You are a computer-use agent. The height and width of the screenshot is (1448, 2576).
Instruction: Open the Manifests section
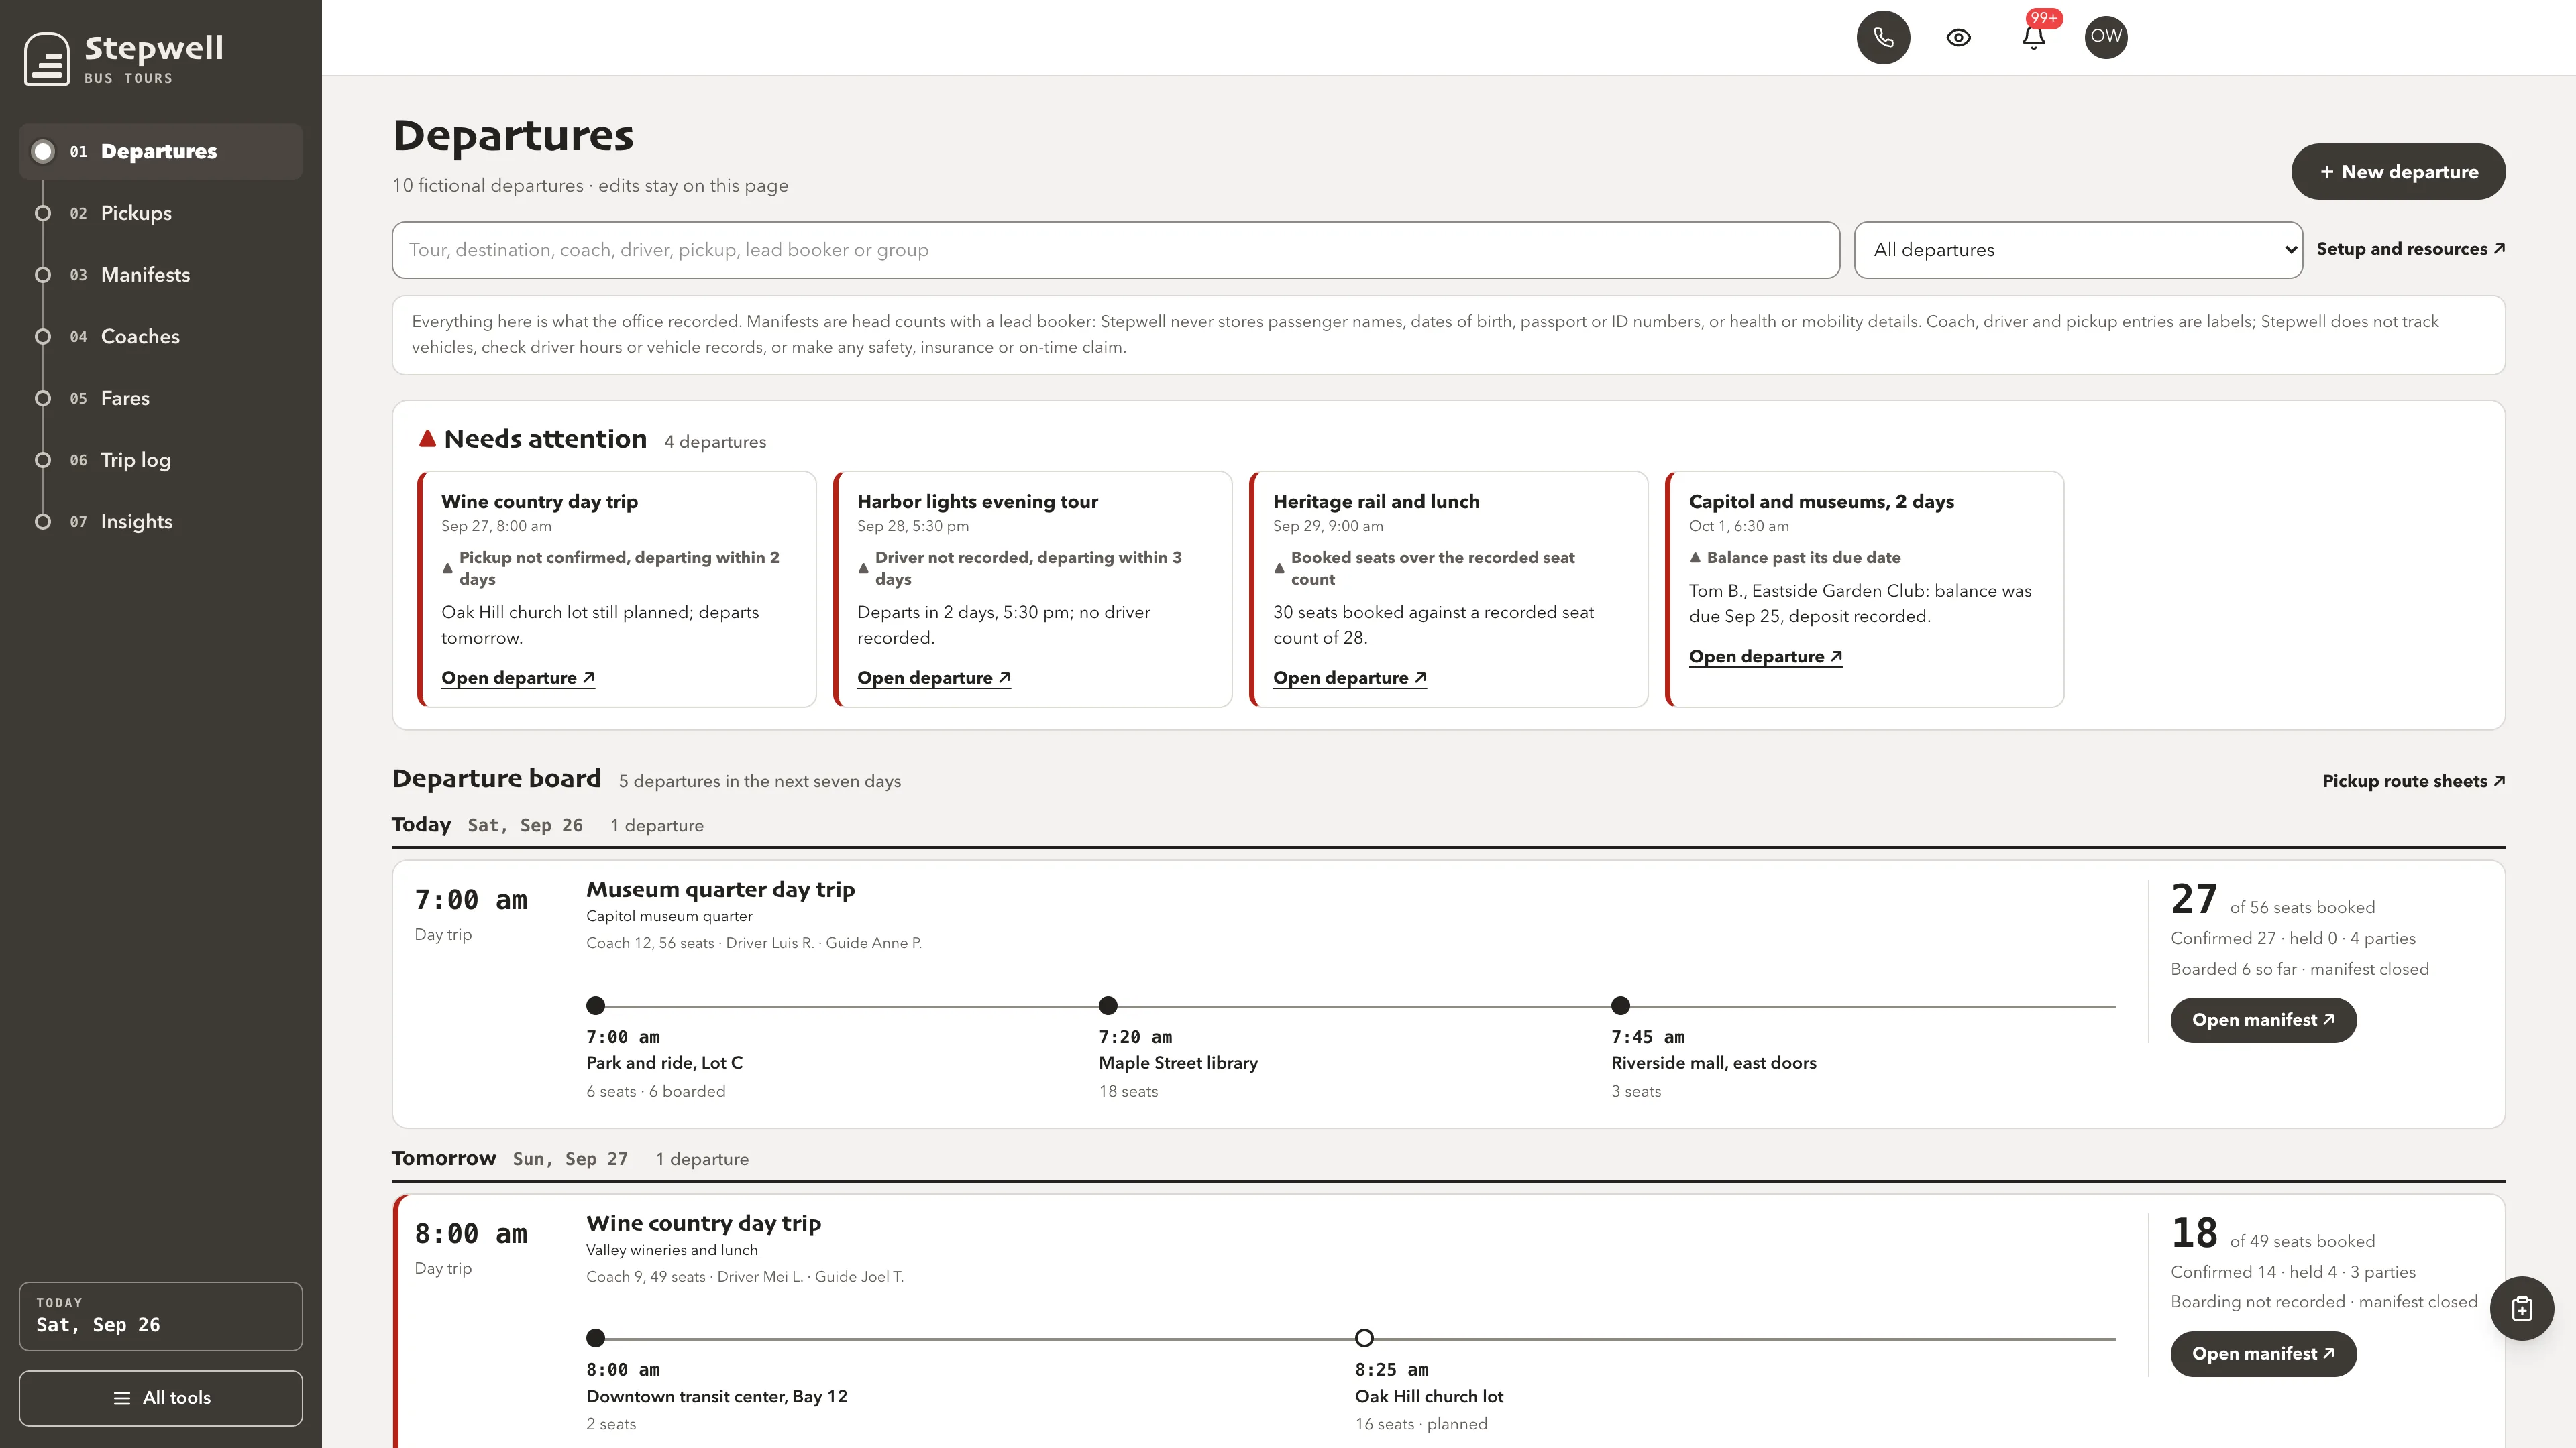(x=145, y=275)
